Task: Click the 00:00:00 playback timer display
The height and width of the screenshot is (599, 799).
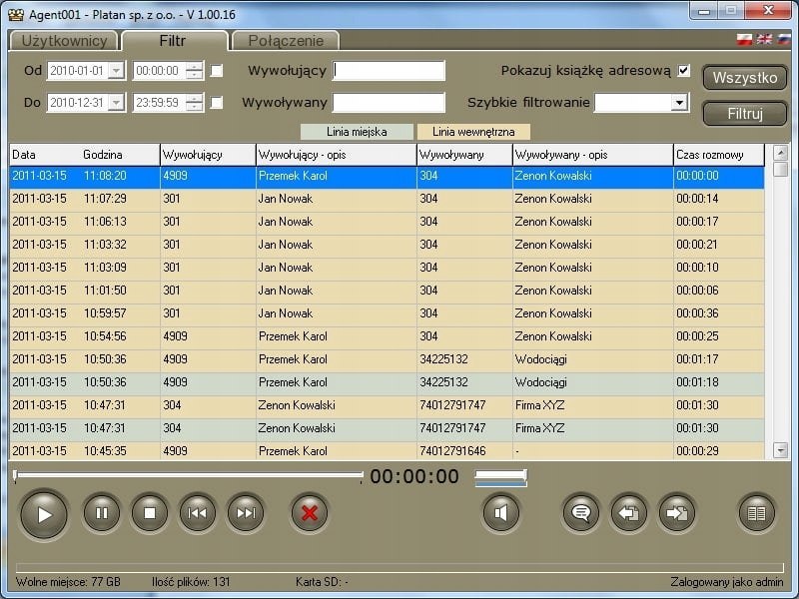Action: coord(414,477)
